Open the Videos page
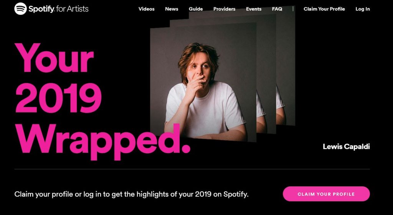This screenshot has width=393, height=215. 146,9
